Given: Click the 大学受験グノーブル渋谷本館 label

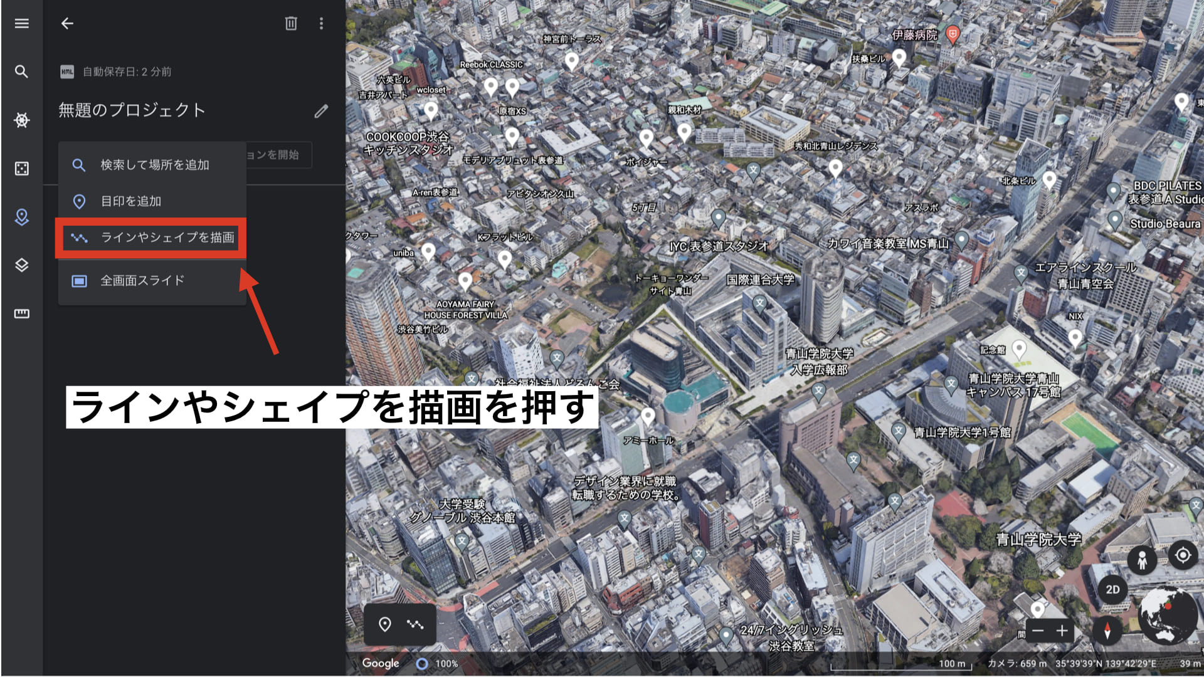Looking at the screenshot, I should (x=463, y=511).
